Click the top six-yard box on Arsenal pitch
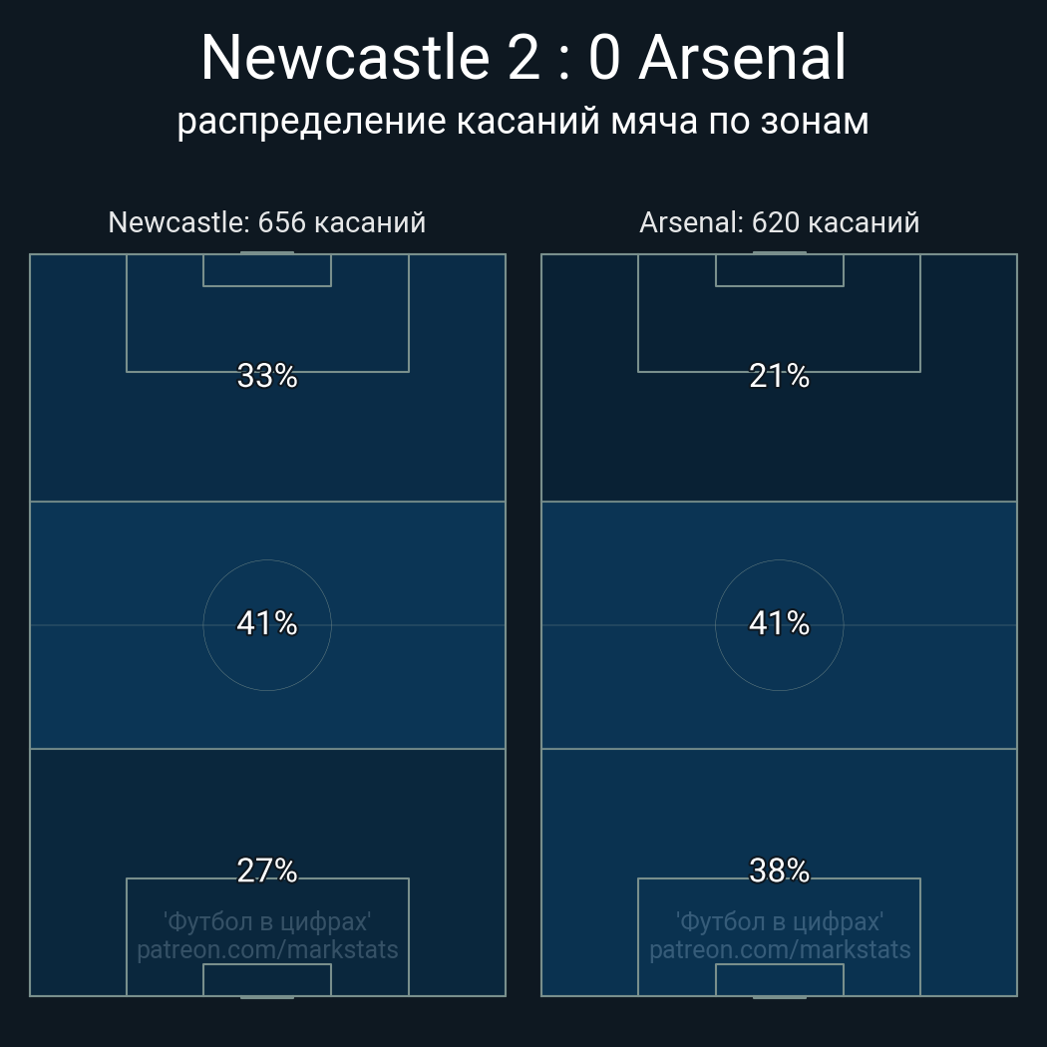This screenshot has width=1047, height=1047. (779, 270)
